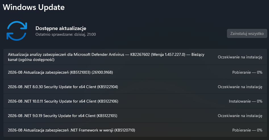The image size is (269, 140).
Task: Select the .NET 9.0.19 Security Update KB5122105
Action: [135, 116]
